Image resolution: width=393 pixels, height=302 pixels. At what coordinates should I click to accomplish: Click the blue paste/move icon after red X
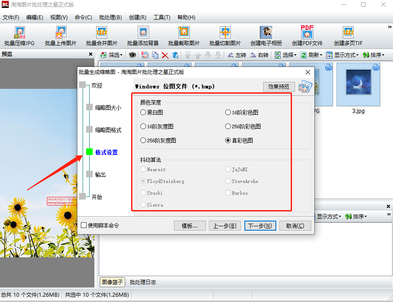coord(175,55)
